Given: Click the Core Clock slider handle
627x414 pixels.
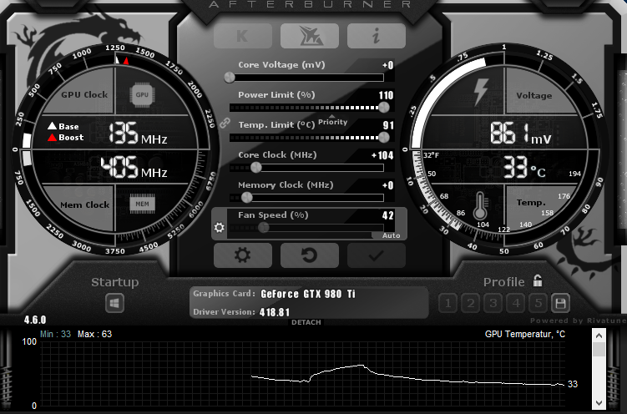Looking at the screenshot, I should 256,168.
